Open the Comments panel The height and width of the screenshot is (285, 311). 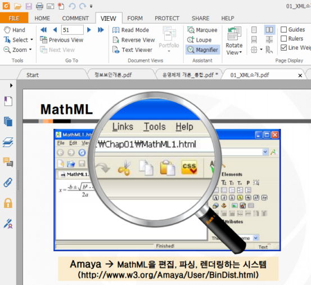(x=8, y=162)
